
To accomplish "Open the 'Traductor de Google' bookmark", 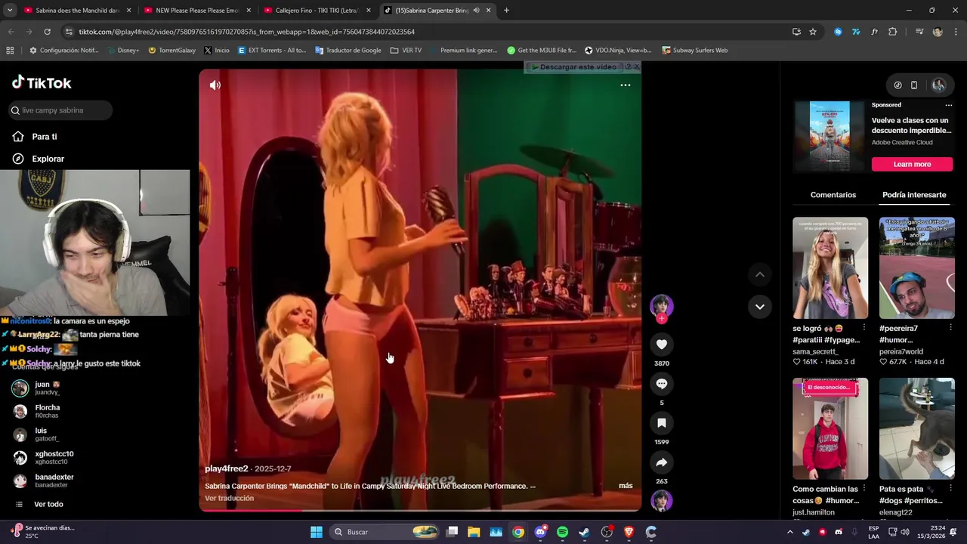I will [348, 51].
